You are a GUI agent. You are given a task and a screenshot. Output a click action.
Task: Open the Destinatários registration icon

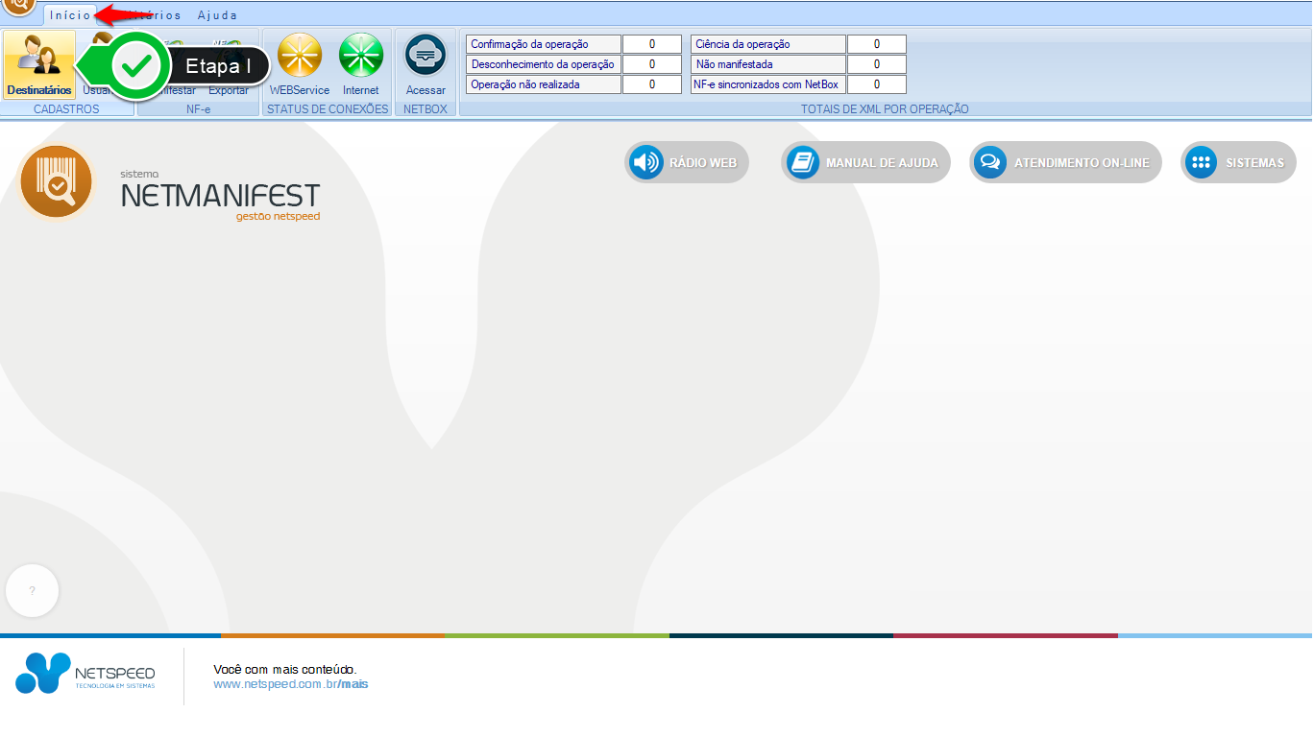[x=39, y=64]
